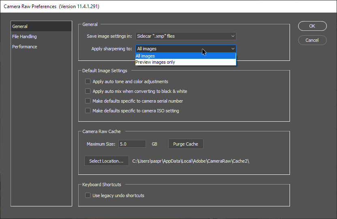Click the chevron on the Apply sharpening dropdown
Screen dimensions: 337x219
pyautogui.click(x=232, y=49)
